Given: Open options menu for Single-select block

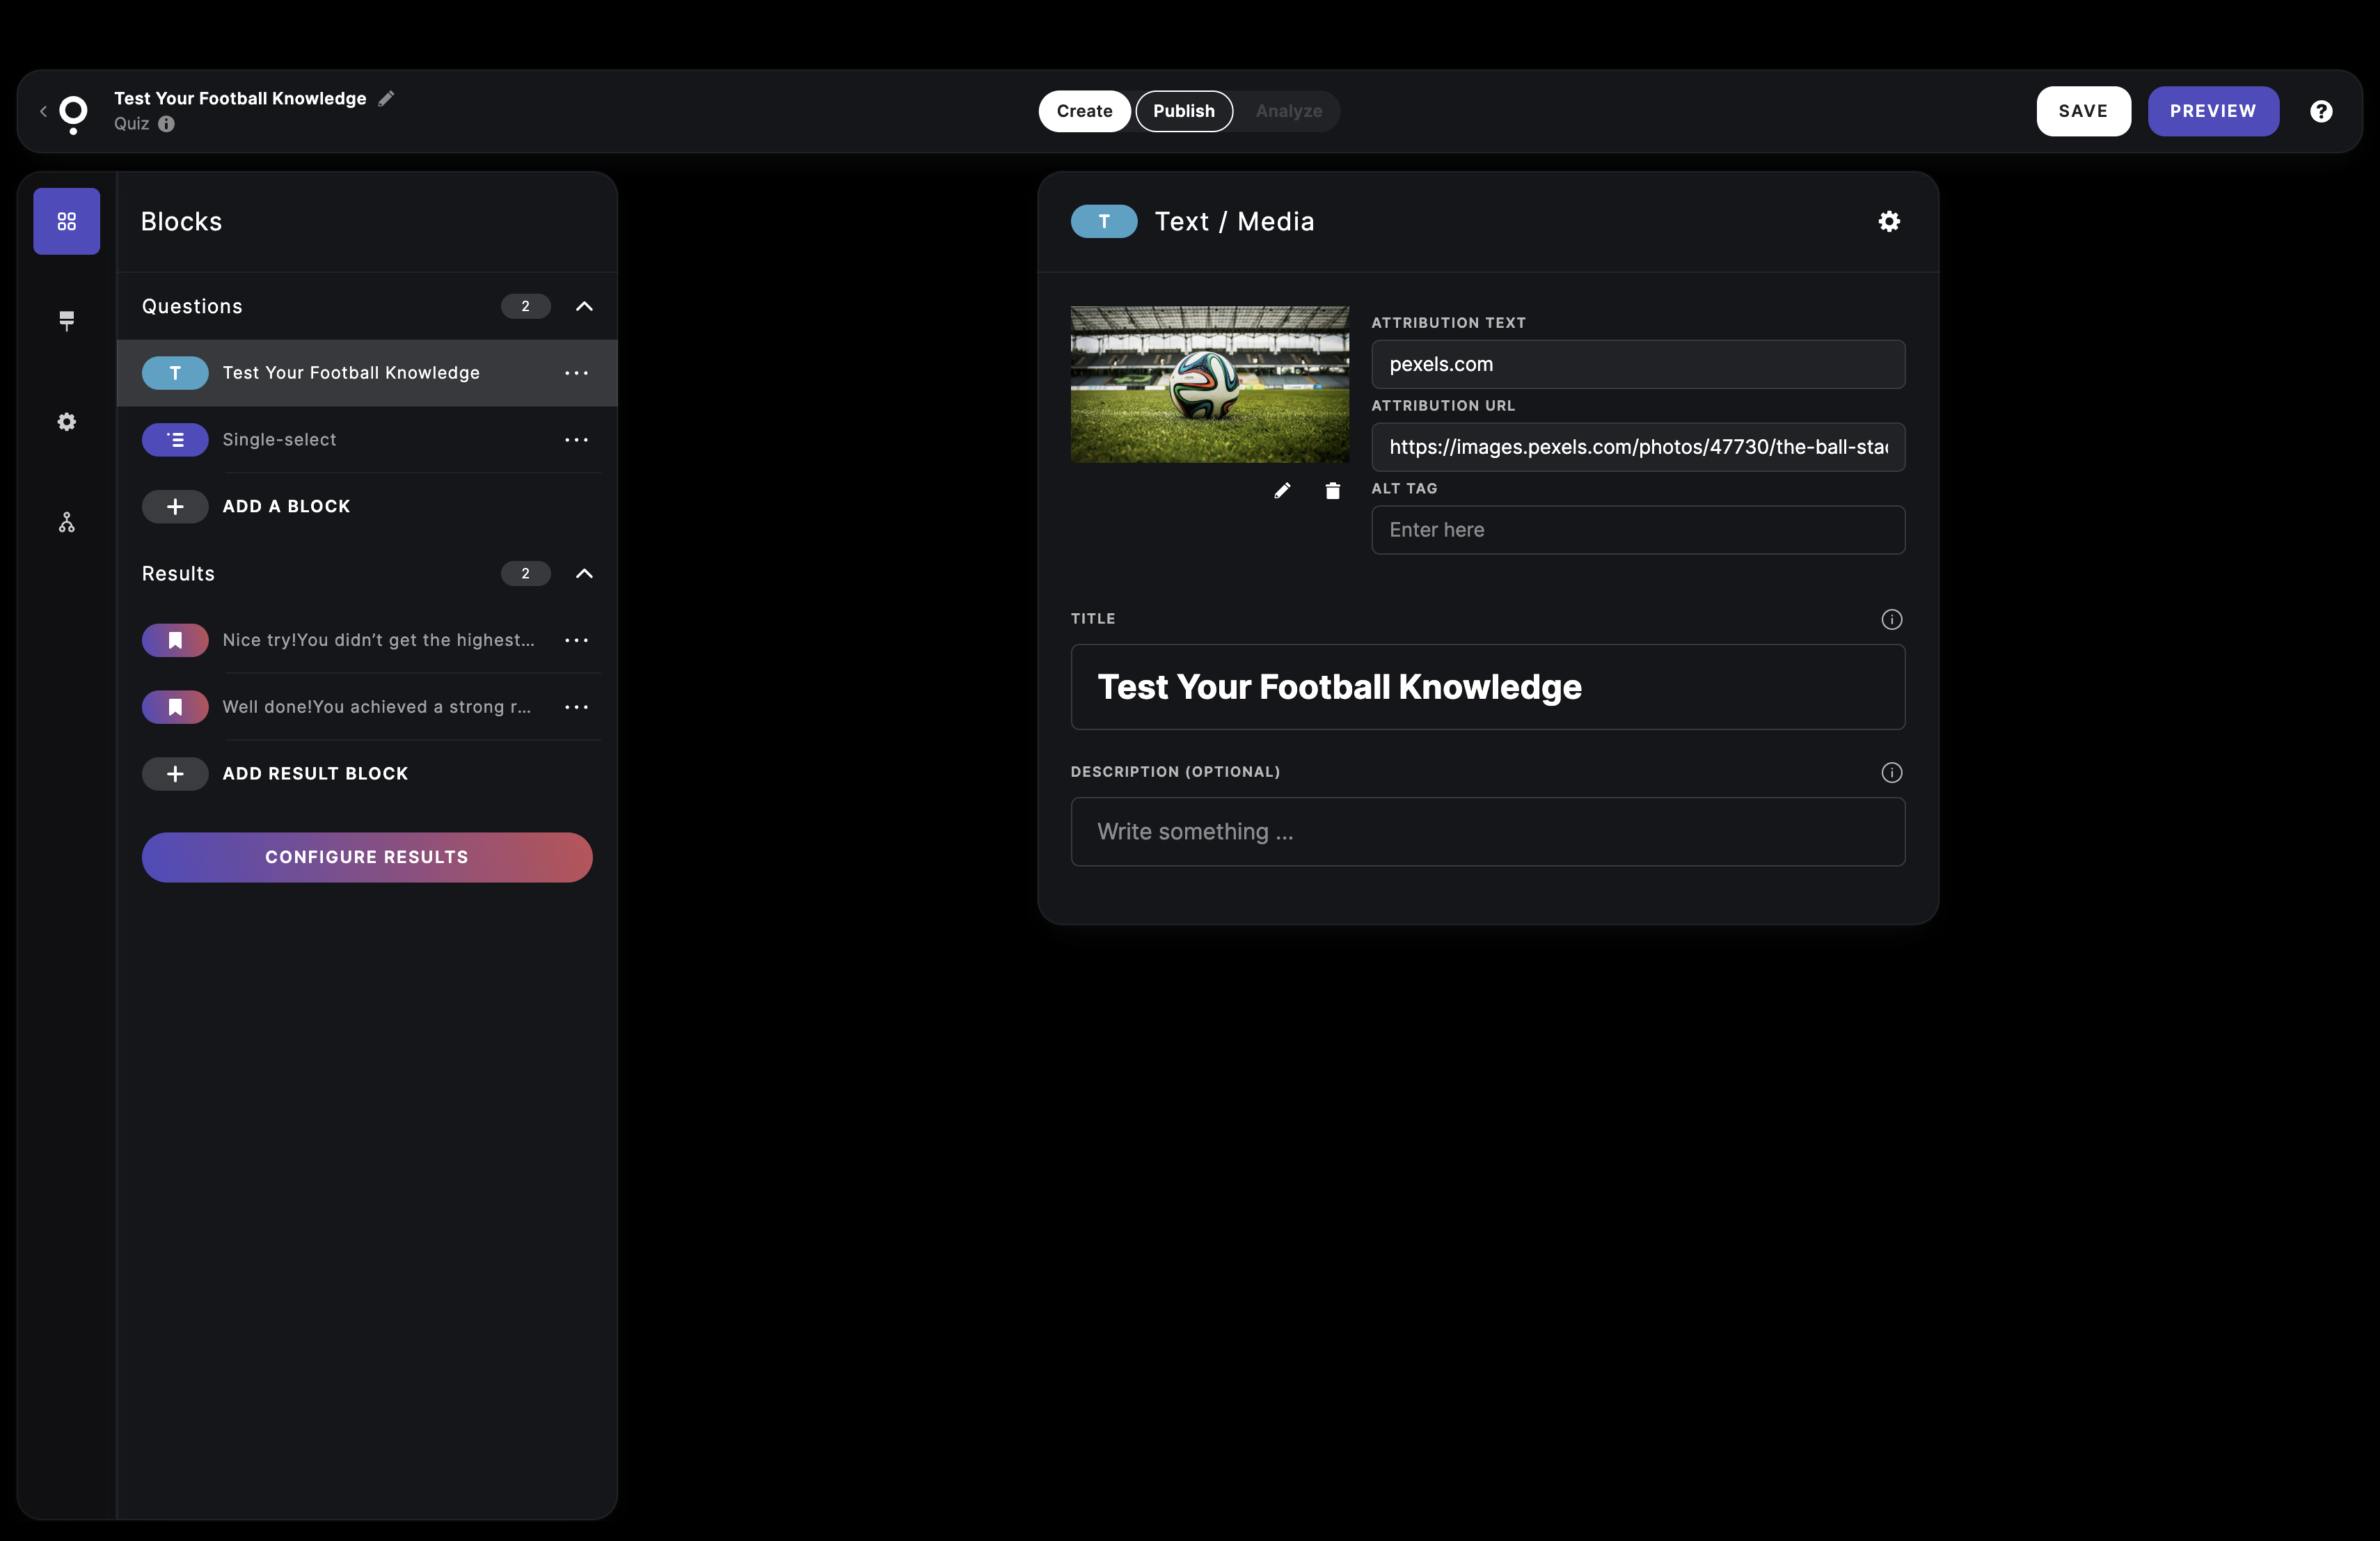Looking at the screenshot, I should [x=576, y=440].
